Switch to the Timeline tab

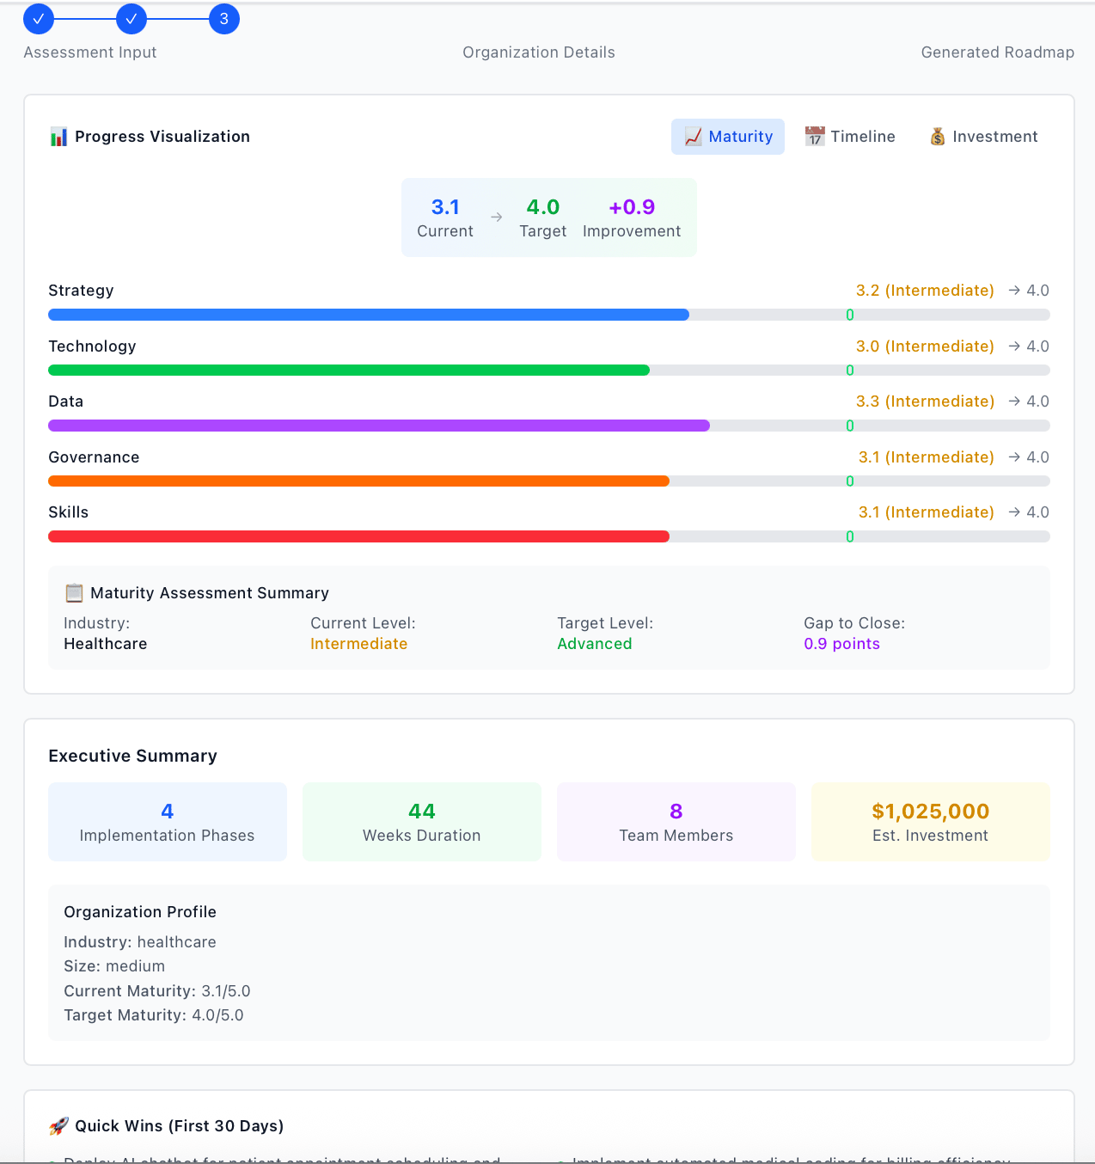(x=850, y=137)
